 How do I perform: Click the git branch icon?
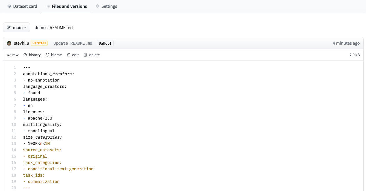click(x=9, y=27)
